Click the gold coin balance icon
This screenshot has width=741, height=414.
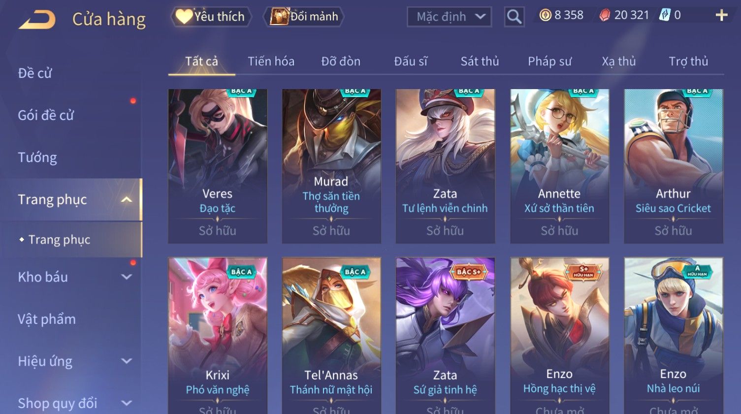pos(545,15)
